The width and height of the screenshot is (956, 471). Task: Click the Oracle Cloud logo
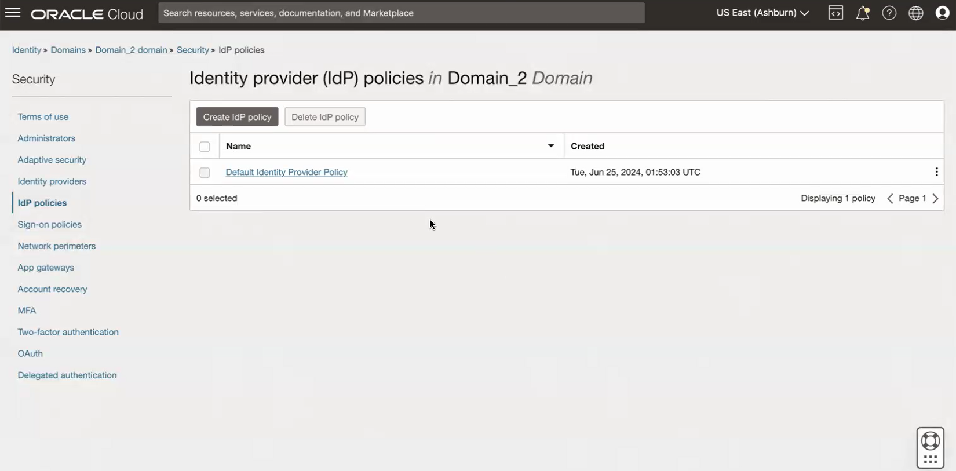[x=87, y=14]
